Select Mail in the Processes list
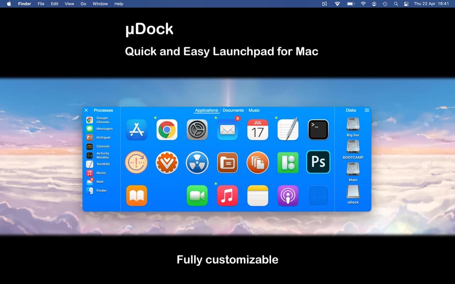The width and height of the screenshot is (455, 284). (x=95, y=182)
